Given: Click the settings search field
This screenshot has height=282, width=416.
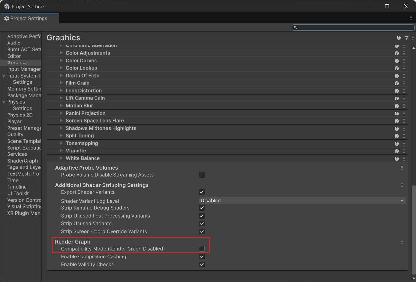Looking at the screenshot, I should pyautogui.click(x=353, y=27).
